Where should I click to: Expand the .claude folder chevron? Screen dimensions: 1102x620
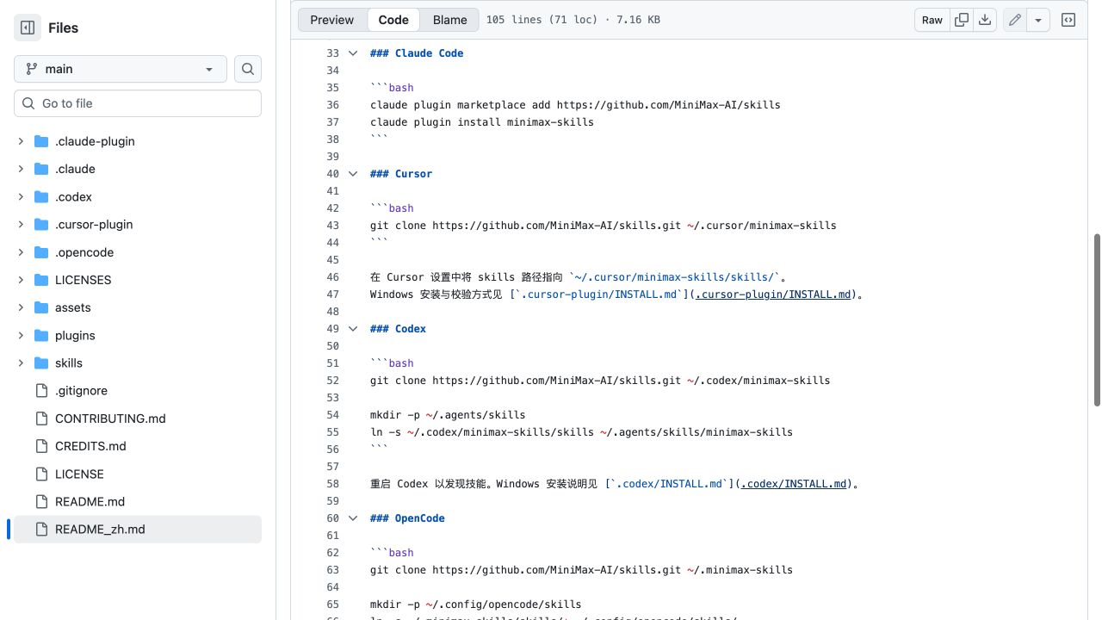point(21,169)
